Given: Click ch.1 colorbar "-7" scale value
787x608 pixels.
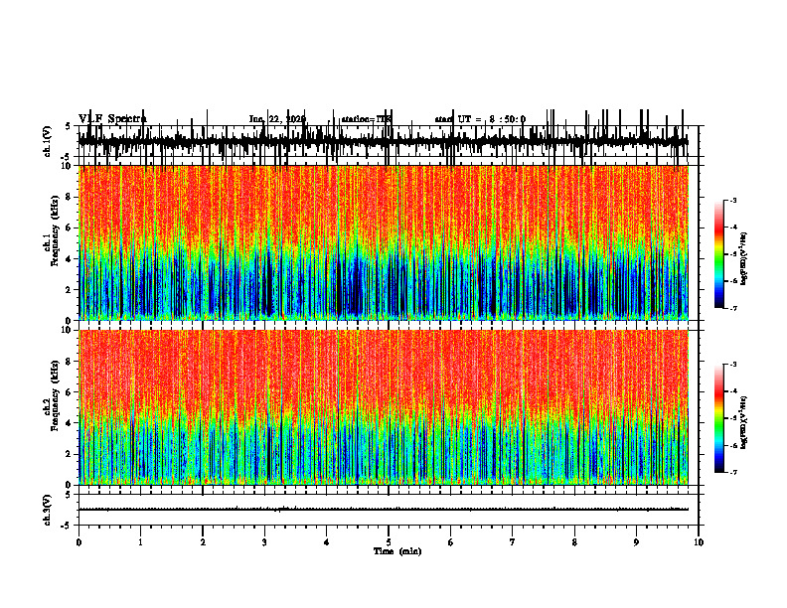Looking at the screenshot, I should 733,308.
